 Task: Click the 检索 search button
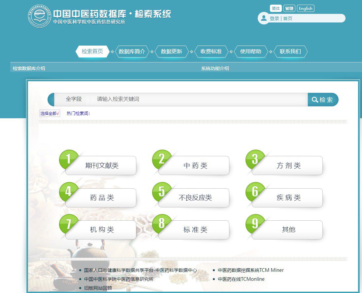tap(323, 99)
